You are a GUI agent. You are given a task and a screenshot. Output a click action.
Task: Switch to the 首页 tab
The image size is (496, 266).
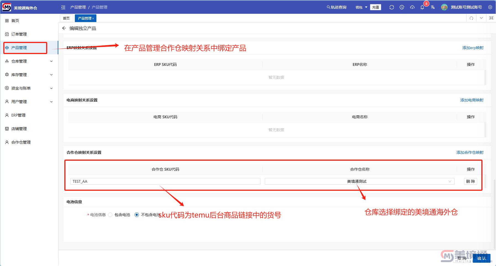[66, 18]
